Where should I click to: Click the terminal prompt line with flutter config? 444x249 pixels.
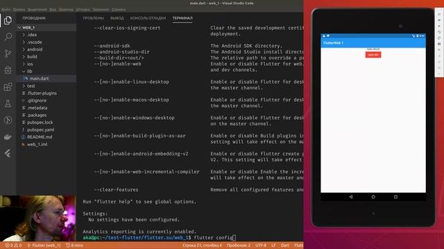[x=160, y=238]
